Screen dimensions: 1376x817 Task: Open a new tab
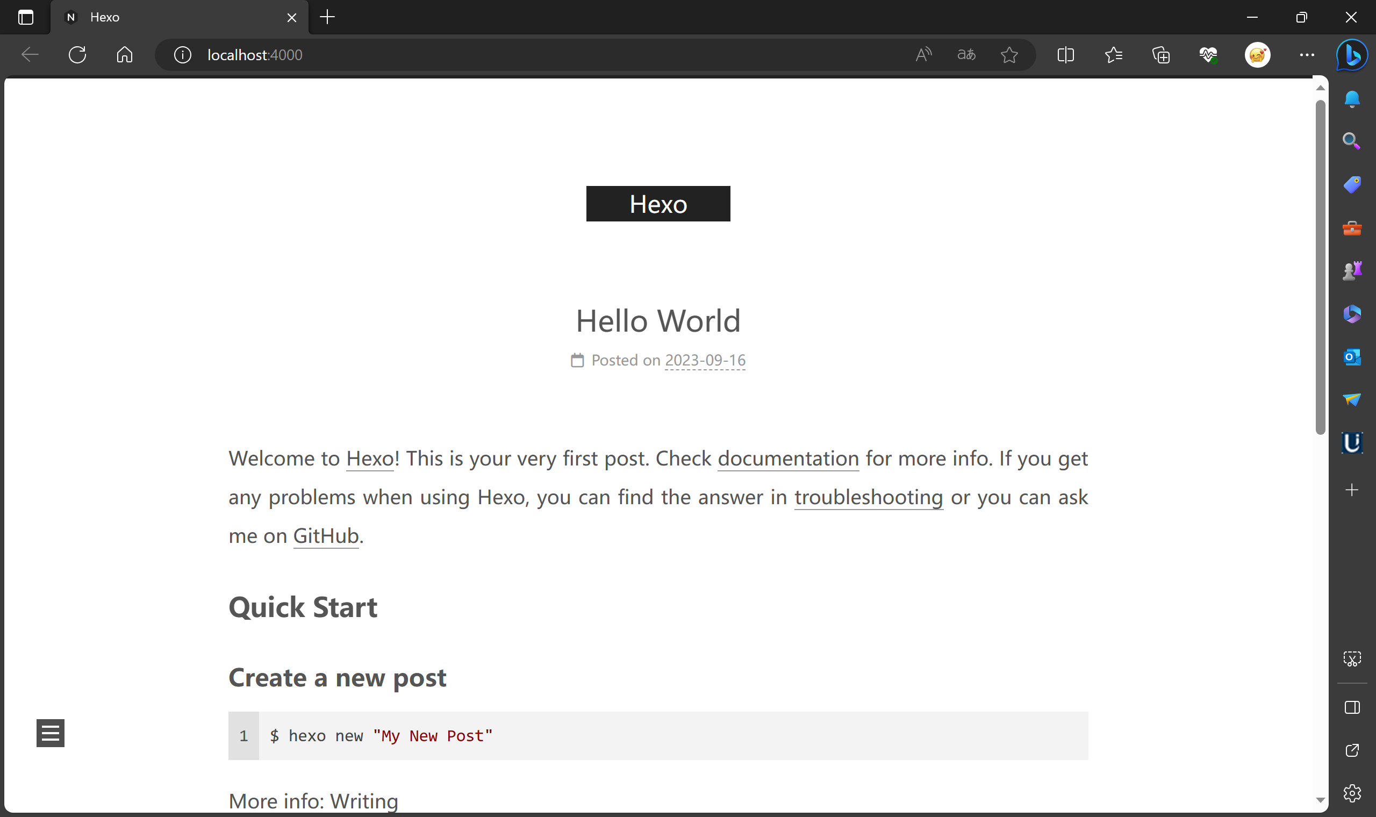pos(327,17)
